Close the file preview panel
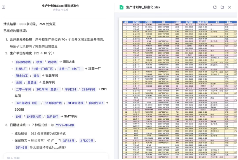The image size is (238, 160). pos(229,7)
